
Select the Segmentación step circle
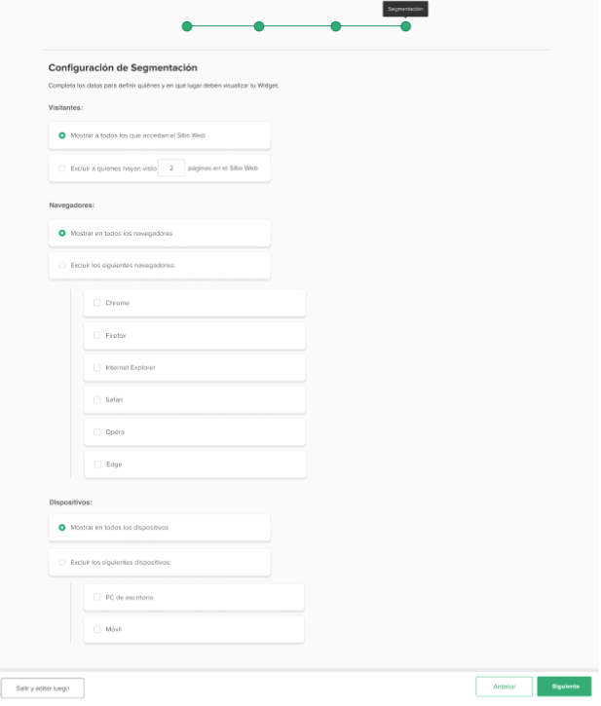point(406,26)
